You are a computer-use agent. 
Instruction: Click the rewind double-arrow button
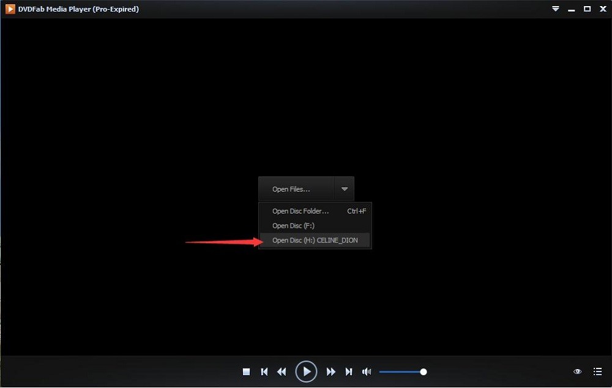point(282,371)
